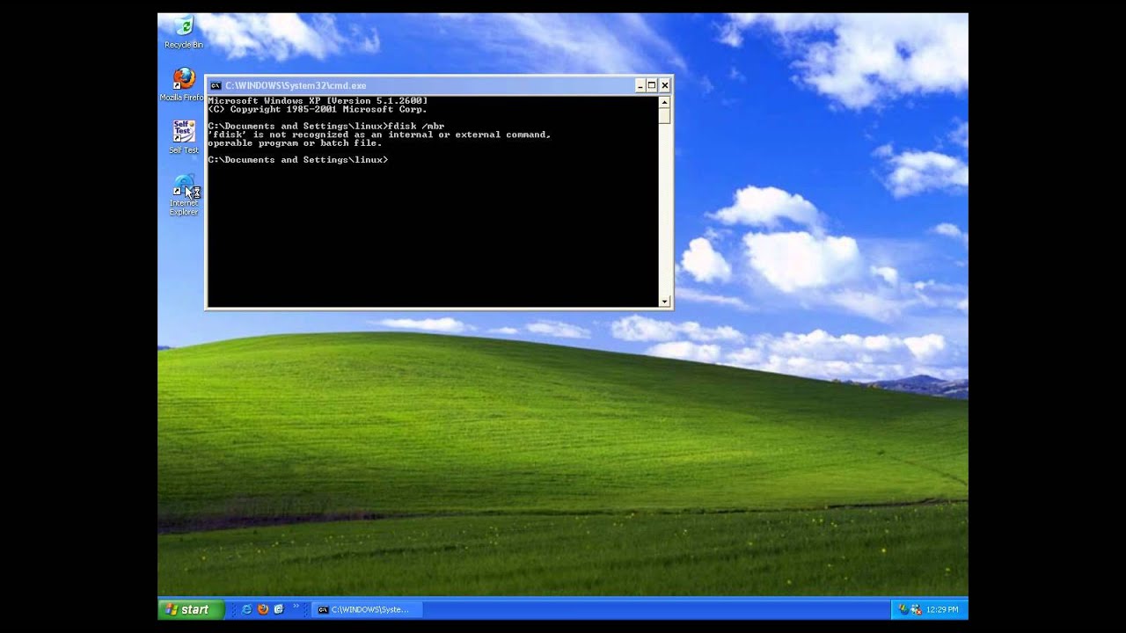Select the Self Test desktop shortcut
This screenshot has width=1126, height=633.
(183, 137)
